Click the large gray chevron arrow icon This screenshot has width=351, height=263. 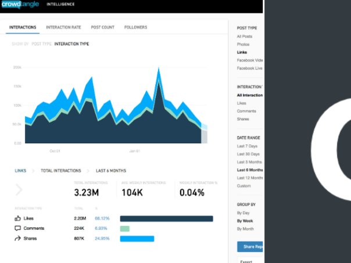pos(19,190)
